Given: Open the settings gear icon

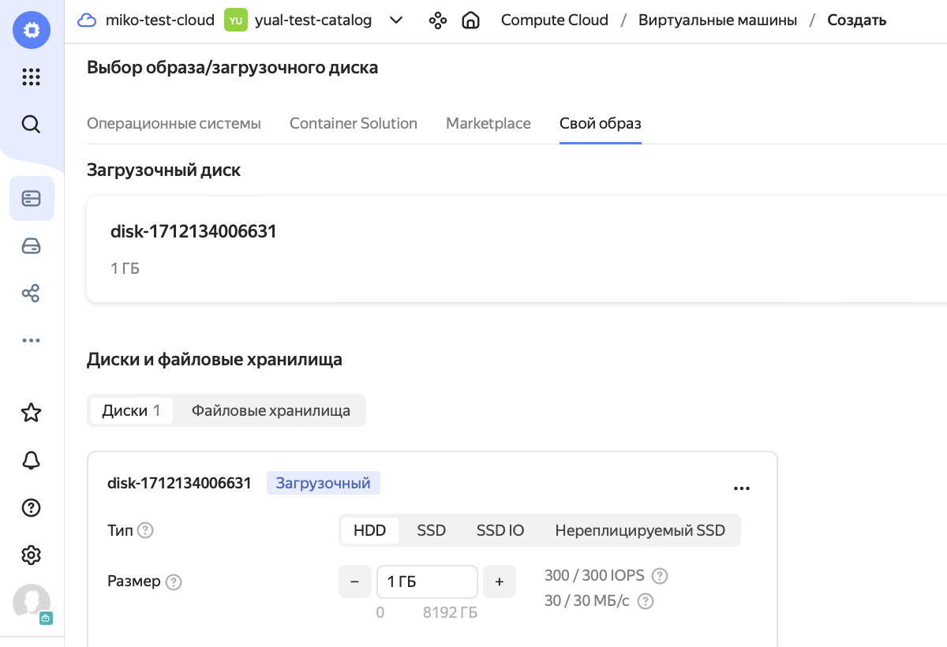Looking at the screenshot, I should coord(31,555).
